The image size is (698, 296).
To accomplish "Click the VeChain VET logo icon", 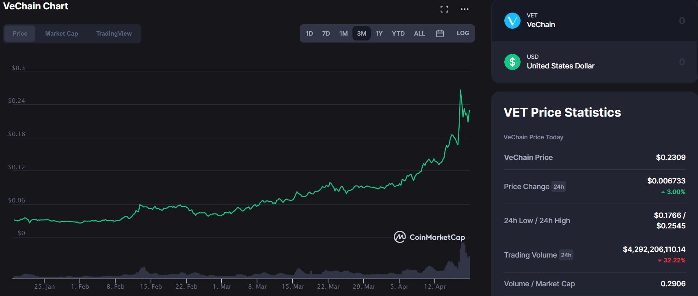I will (x=512, y=21).
